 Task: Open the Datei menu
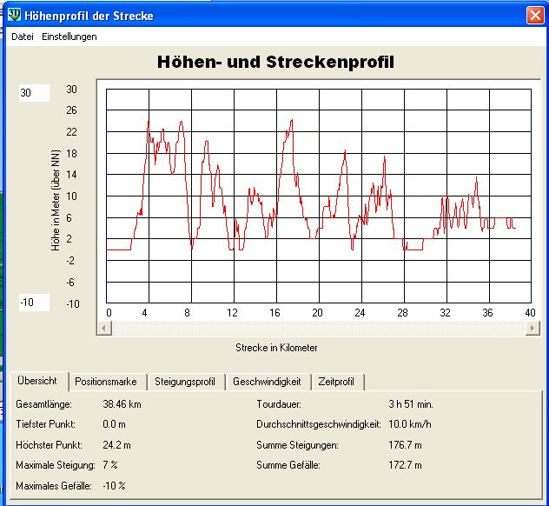[23, 37]
